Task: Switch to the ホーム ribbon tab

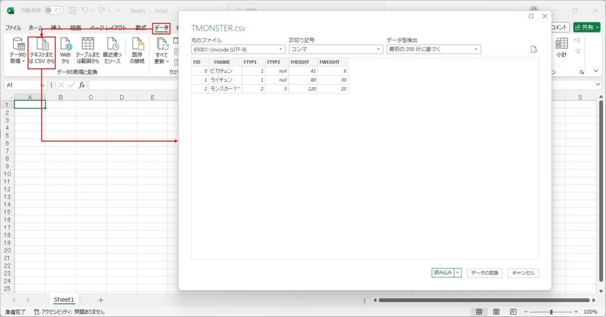Action: (x=36, y=28)
